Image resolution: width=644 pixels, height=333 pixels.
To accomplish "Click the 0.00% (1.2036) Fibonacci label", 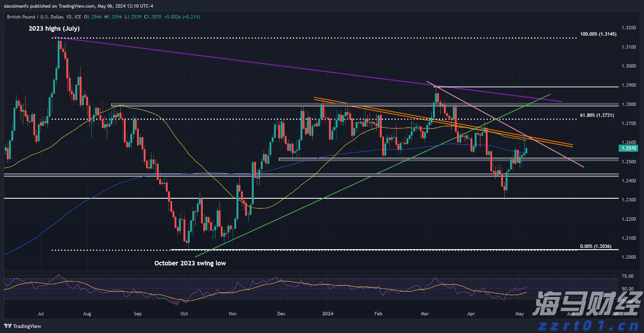I will [595, 246].
